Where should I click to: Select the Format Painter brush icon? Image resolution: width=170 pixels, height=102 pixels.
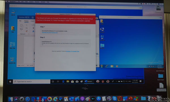coord(26,31)
